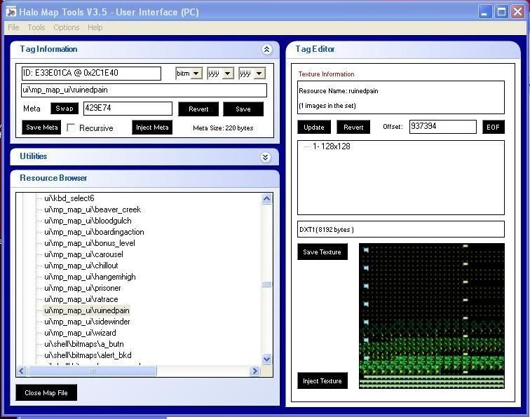Viewport: 530px width, 419px height.
Task: Select ui\mp_map_ui\beaver_creek
Action: [x=93, y=209]
